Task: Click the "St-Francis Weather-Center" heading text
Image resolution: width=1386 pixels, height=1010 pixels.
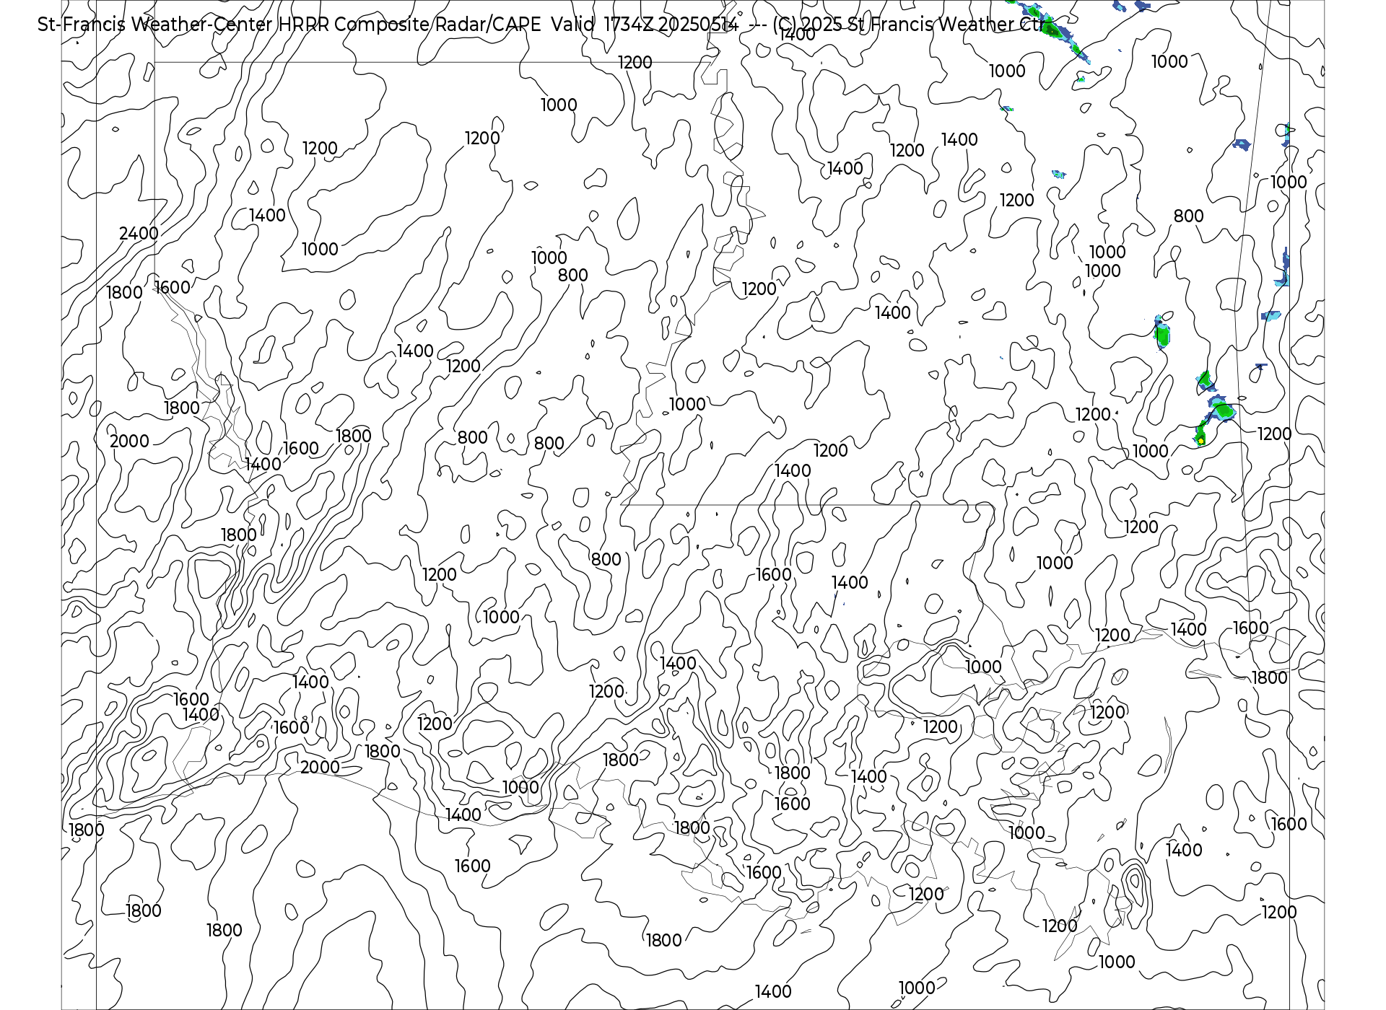Action: 155,25
